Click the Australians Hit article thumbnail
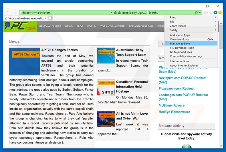This screenshot has height=152, width=226. pos(106,55)
